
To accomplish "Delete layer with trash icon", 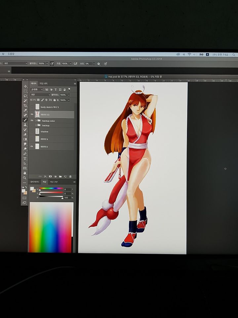I will pyautogui.click(x=70, y=177).
